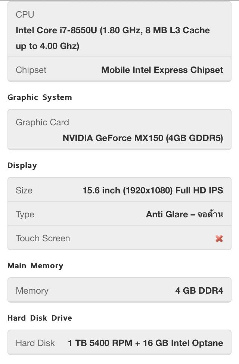239x364 pixels.
Task: Tap the Main Memory section heading
Action: click(35, 266)
